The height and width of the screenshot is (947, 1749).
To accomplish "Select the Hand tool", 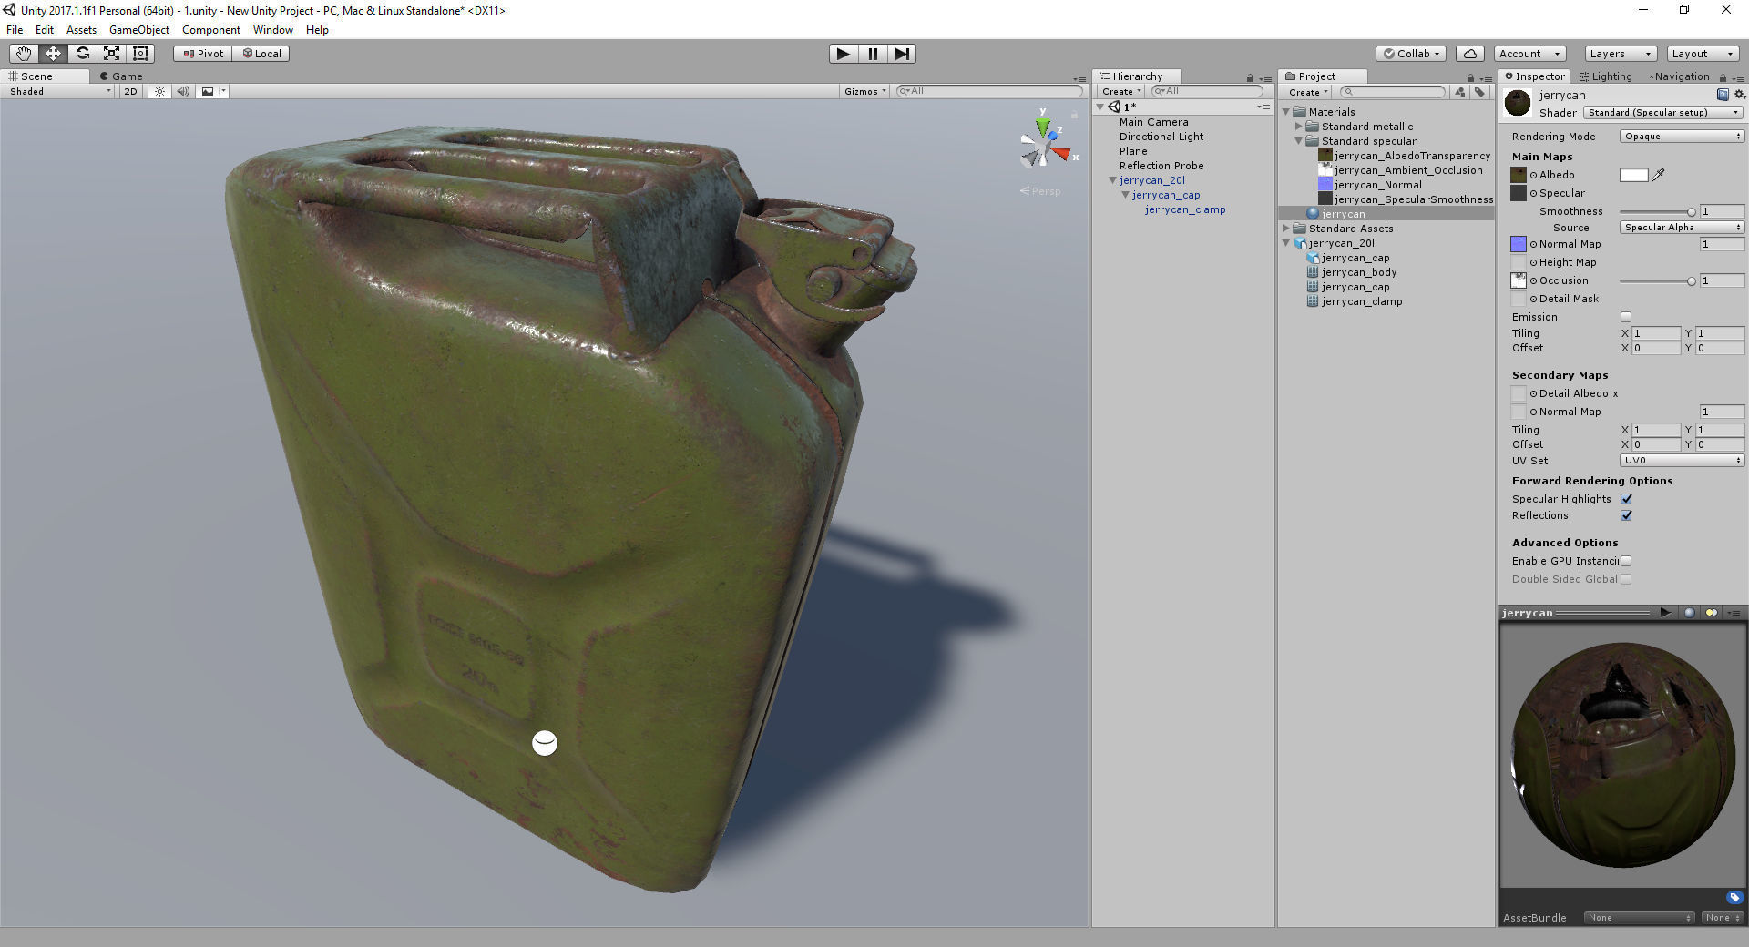I will point(24,54).
